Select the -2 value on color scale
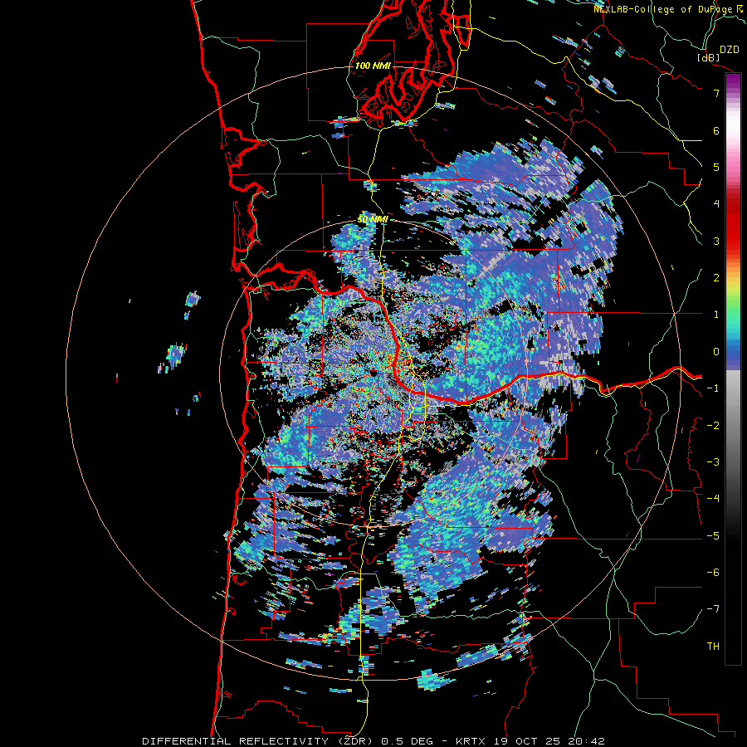Screen dimensions: 747x747 point(713,425)
